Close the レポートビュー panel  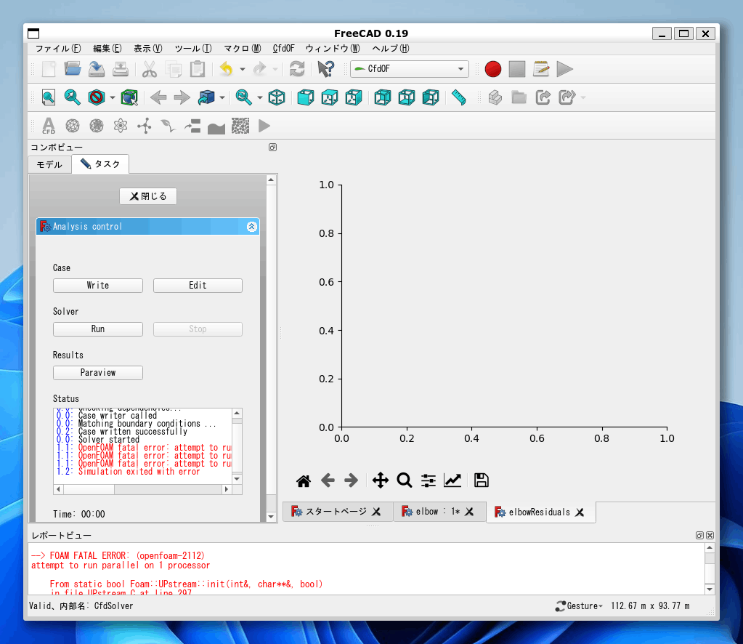710,536
